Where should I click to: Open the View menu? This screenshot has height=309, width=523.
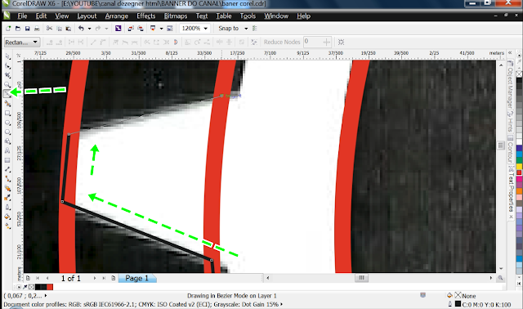pyautogui.click(x=62, y=16)
